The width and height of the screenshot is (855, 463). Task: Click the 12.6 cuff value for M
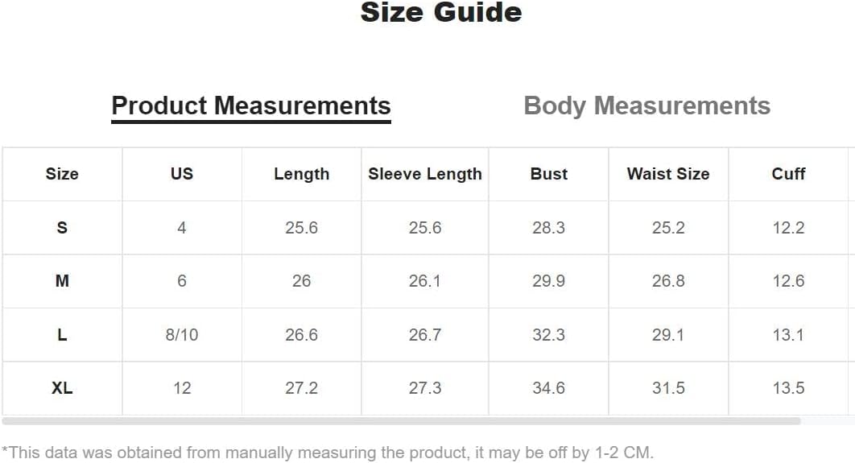(788, 281)
